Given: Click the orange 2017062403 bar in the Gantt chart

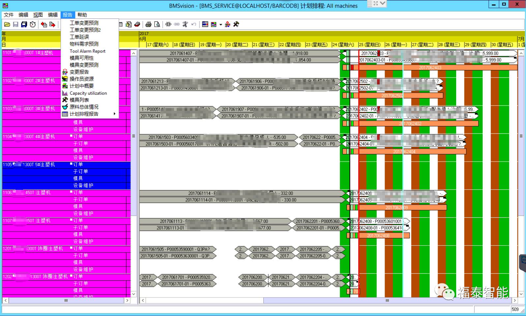Looking at the screenshot, I should pyautogui.click(x=430, y=68).
